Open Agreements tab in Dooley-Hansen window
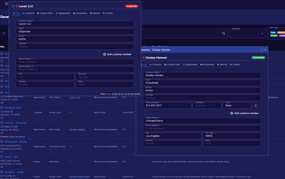This screenshot has height=179, width=285. click(x=191, y=64)
